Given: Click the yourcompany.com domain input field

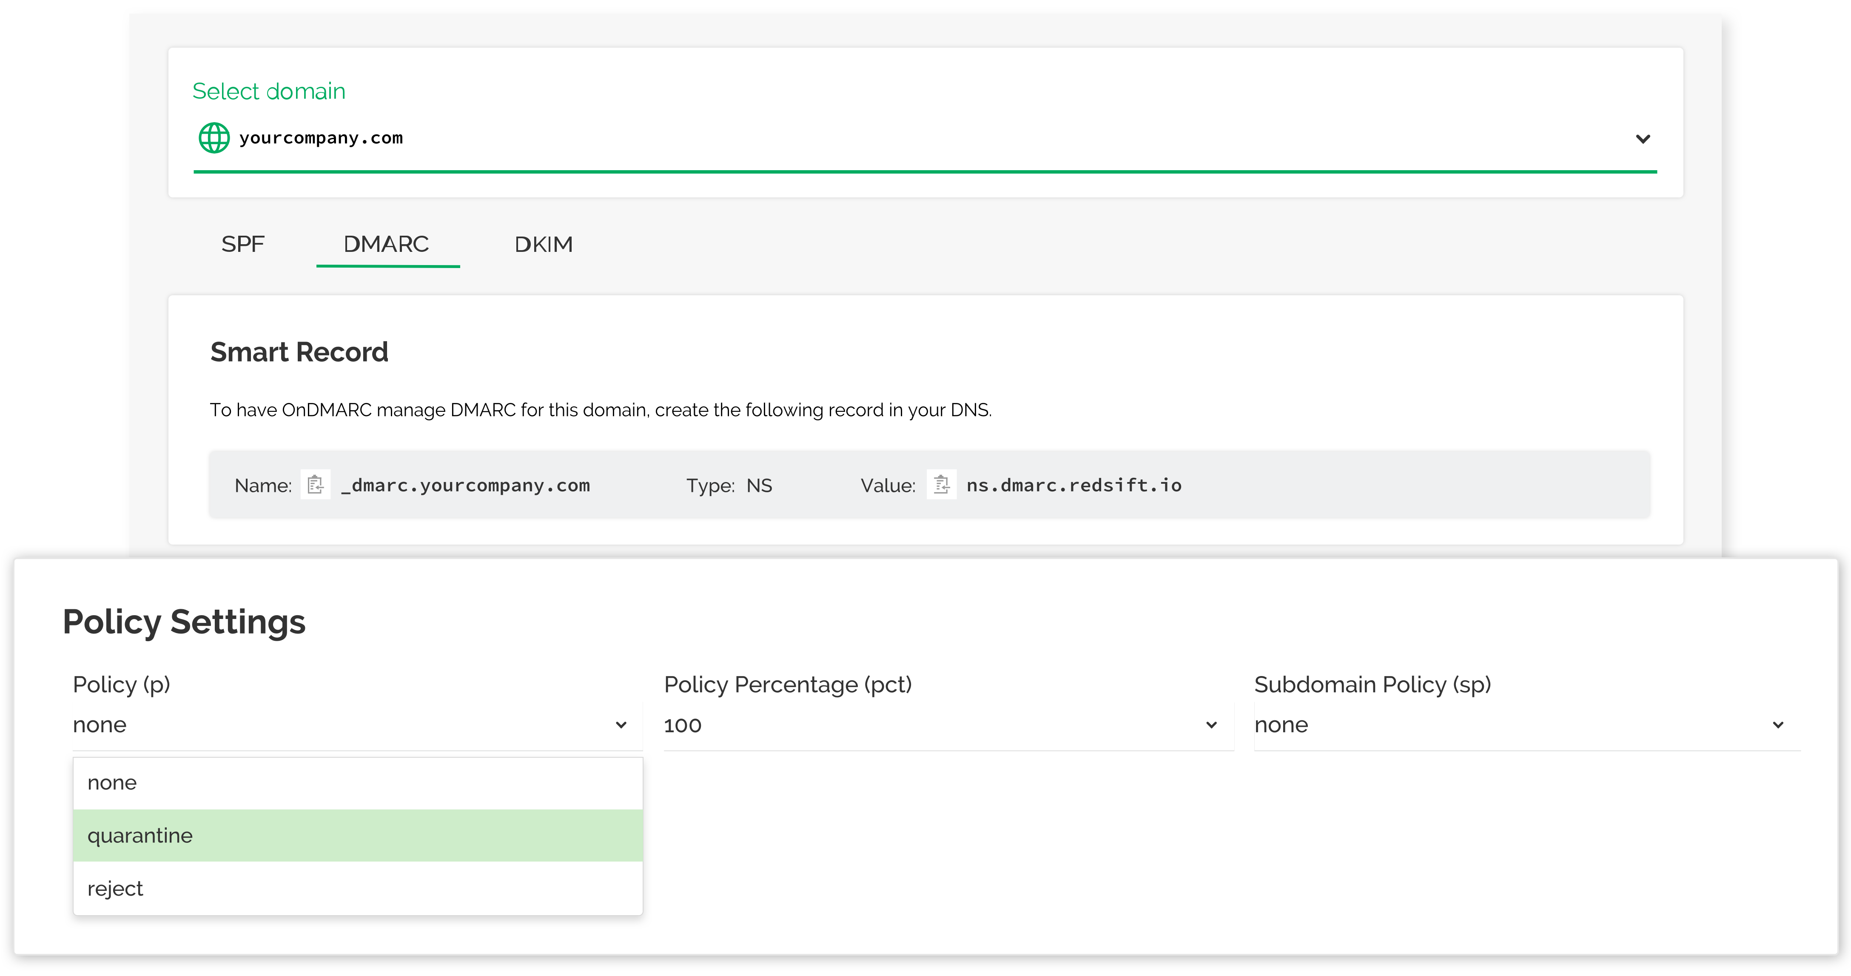Looking at the screenshot, I should click(321, 137).
